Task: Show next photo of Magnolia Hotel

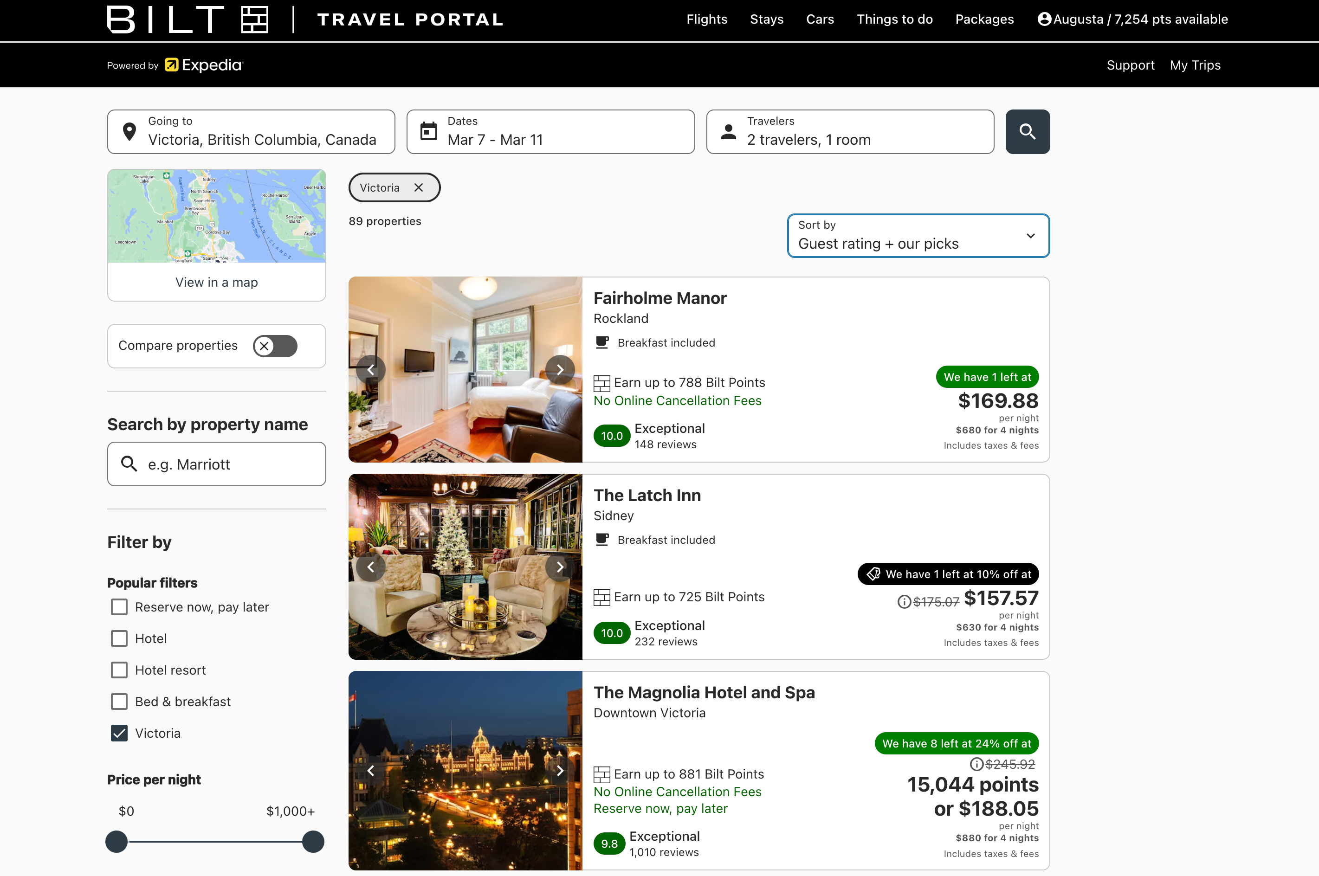Action: click(560, 770)
